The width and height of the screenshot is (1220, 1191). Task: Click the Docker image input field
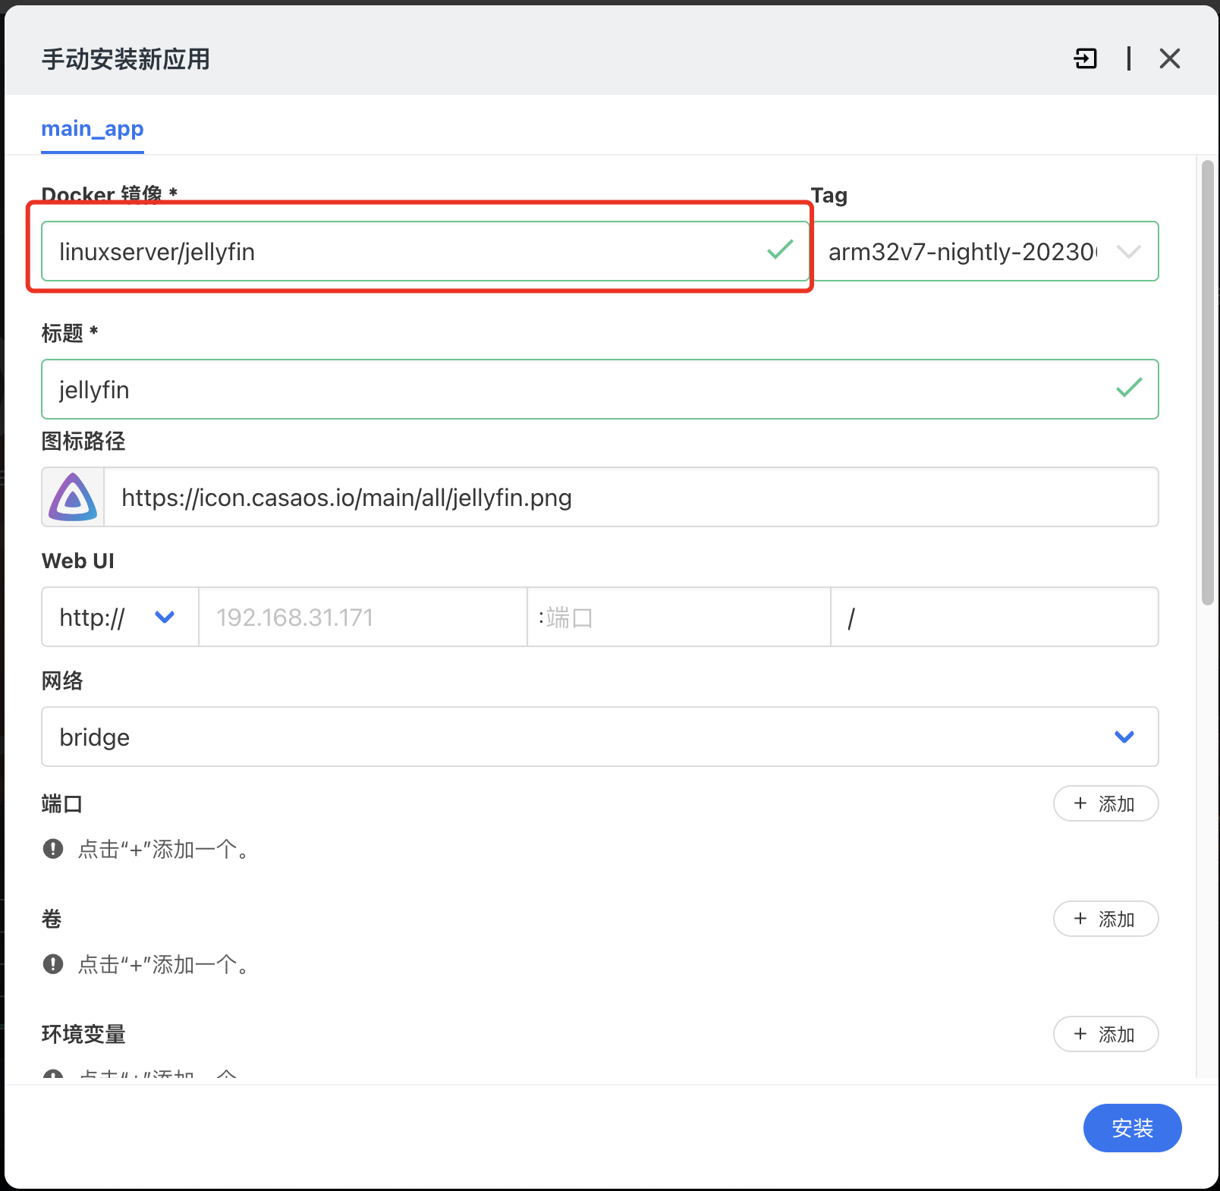tap(402, 252)
